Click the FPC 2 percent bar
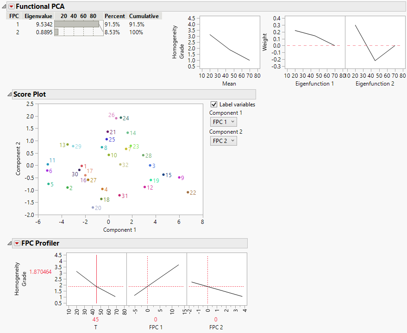Image resolution: width=407 pixels, height=333 pixels. pyautogui.click(x=56, y=32)
